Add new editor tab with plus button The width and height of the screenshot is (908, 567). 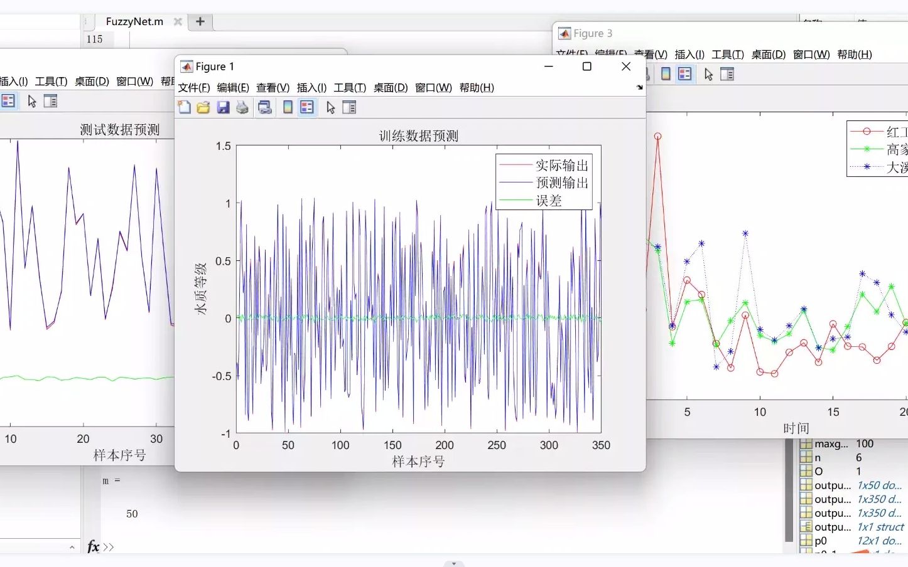[200, 21]
